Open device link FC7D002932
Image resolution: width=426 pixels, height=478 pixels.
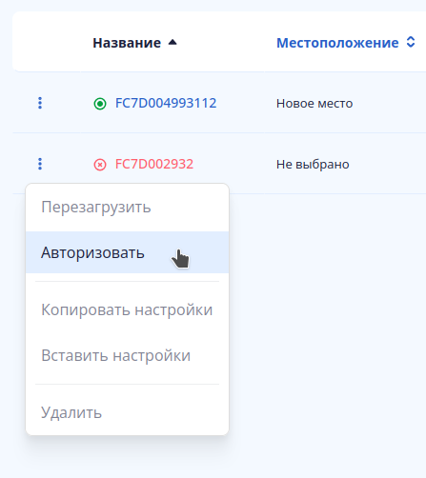point(154,164)
